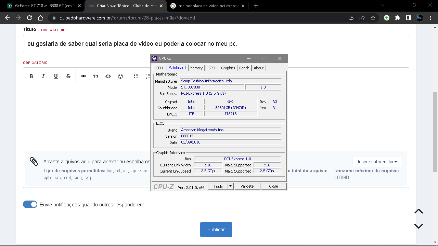The width and height of the screenshot is (438, 246).
Task: Reload the current page
Action: [x=29, y=18]
